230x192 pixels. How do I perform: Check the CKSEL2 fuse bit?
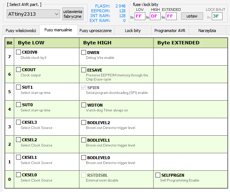pyautogui.click(x=18, y=140)
